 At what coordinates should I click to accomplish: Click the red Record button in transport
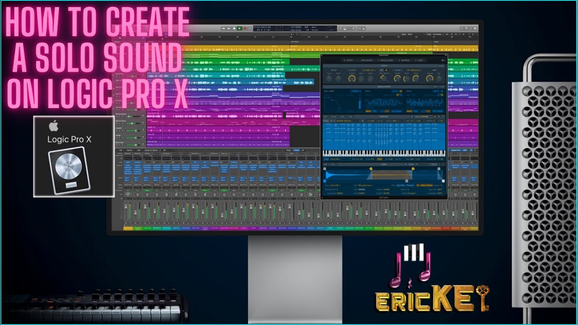[245, 28]
